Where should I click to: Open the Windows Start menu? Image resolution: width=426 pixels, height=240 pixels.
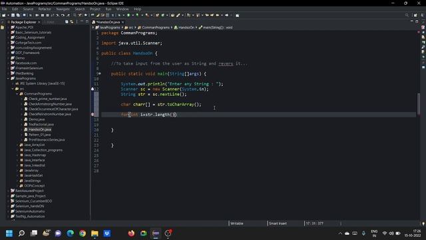point(9,233)
